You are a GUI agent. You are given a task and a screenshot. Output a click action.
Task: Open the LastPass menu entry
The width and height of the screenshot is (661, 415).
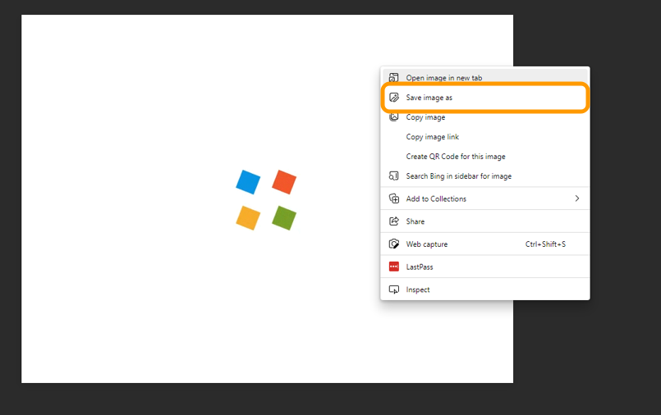click(484, 267)
